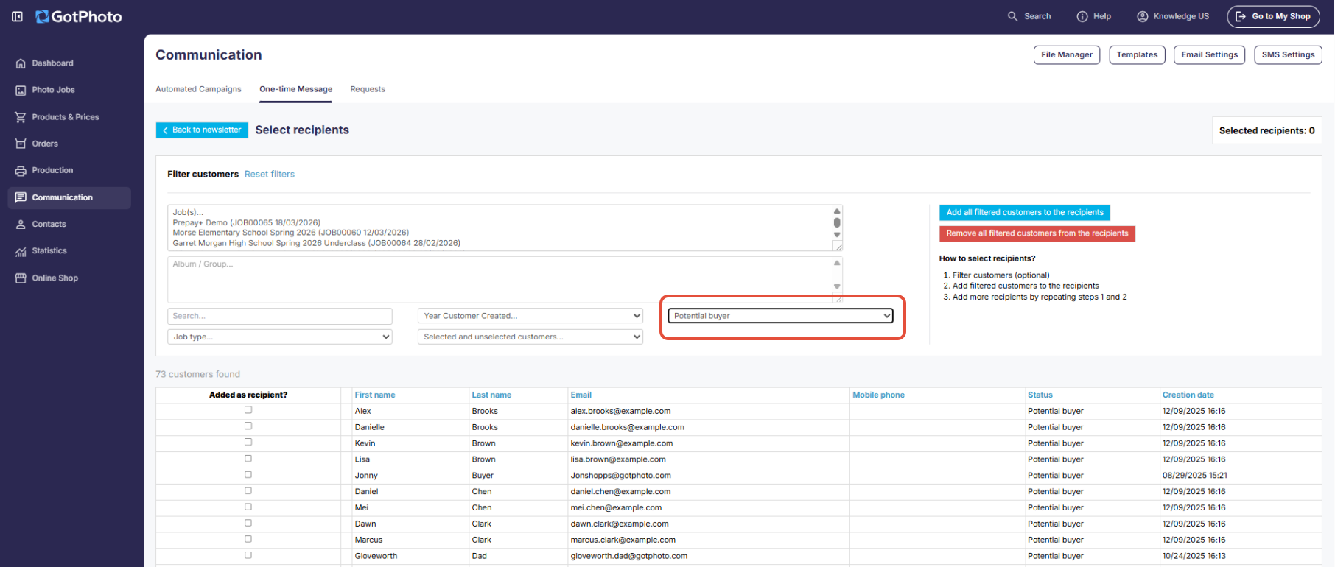This screenshot has width=1335, height=567.
Task: Open the Job type dropdown
Action: point(279,337)
